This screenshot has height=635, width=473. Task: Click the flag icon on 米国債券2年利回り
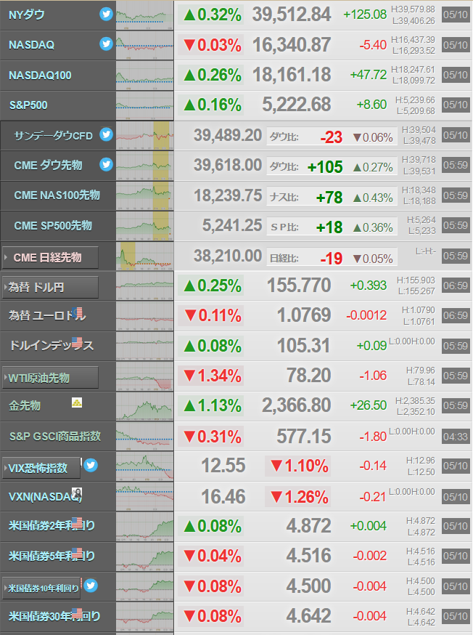pos(77,522)
